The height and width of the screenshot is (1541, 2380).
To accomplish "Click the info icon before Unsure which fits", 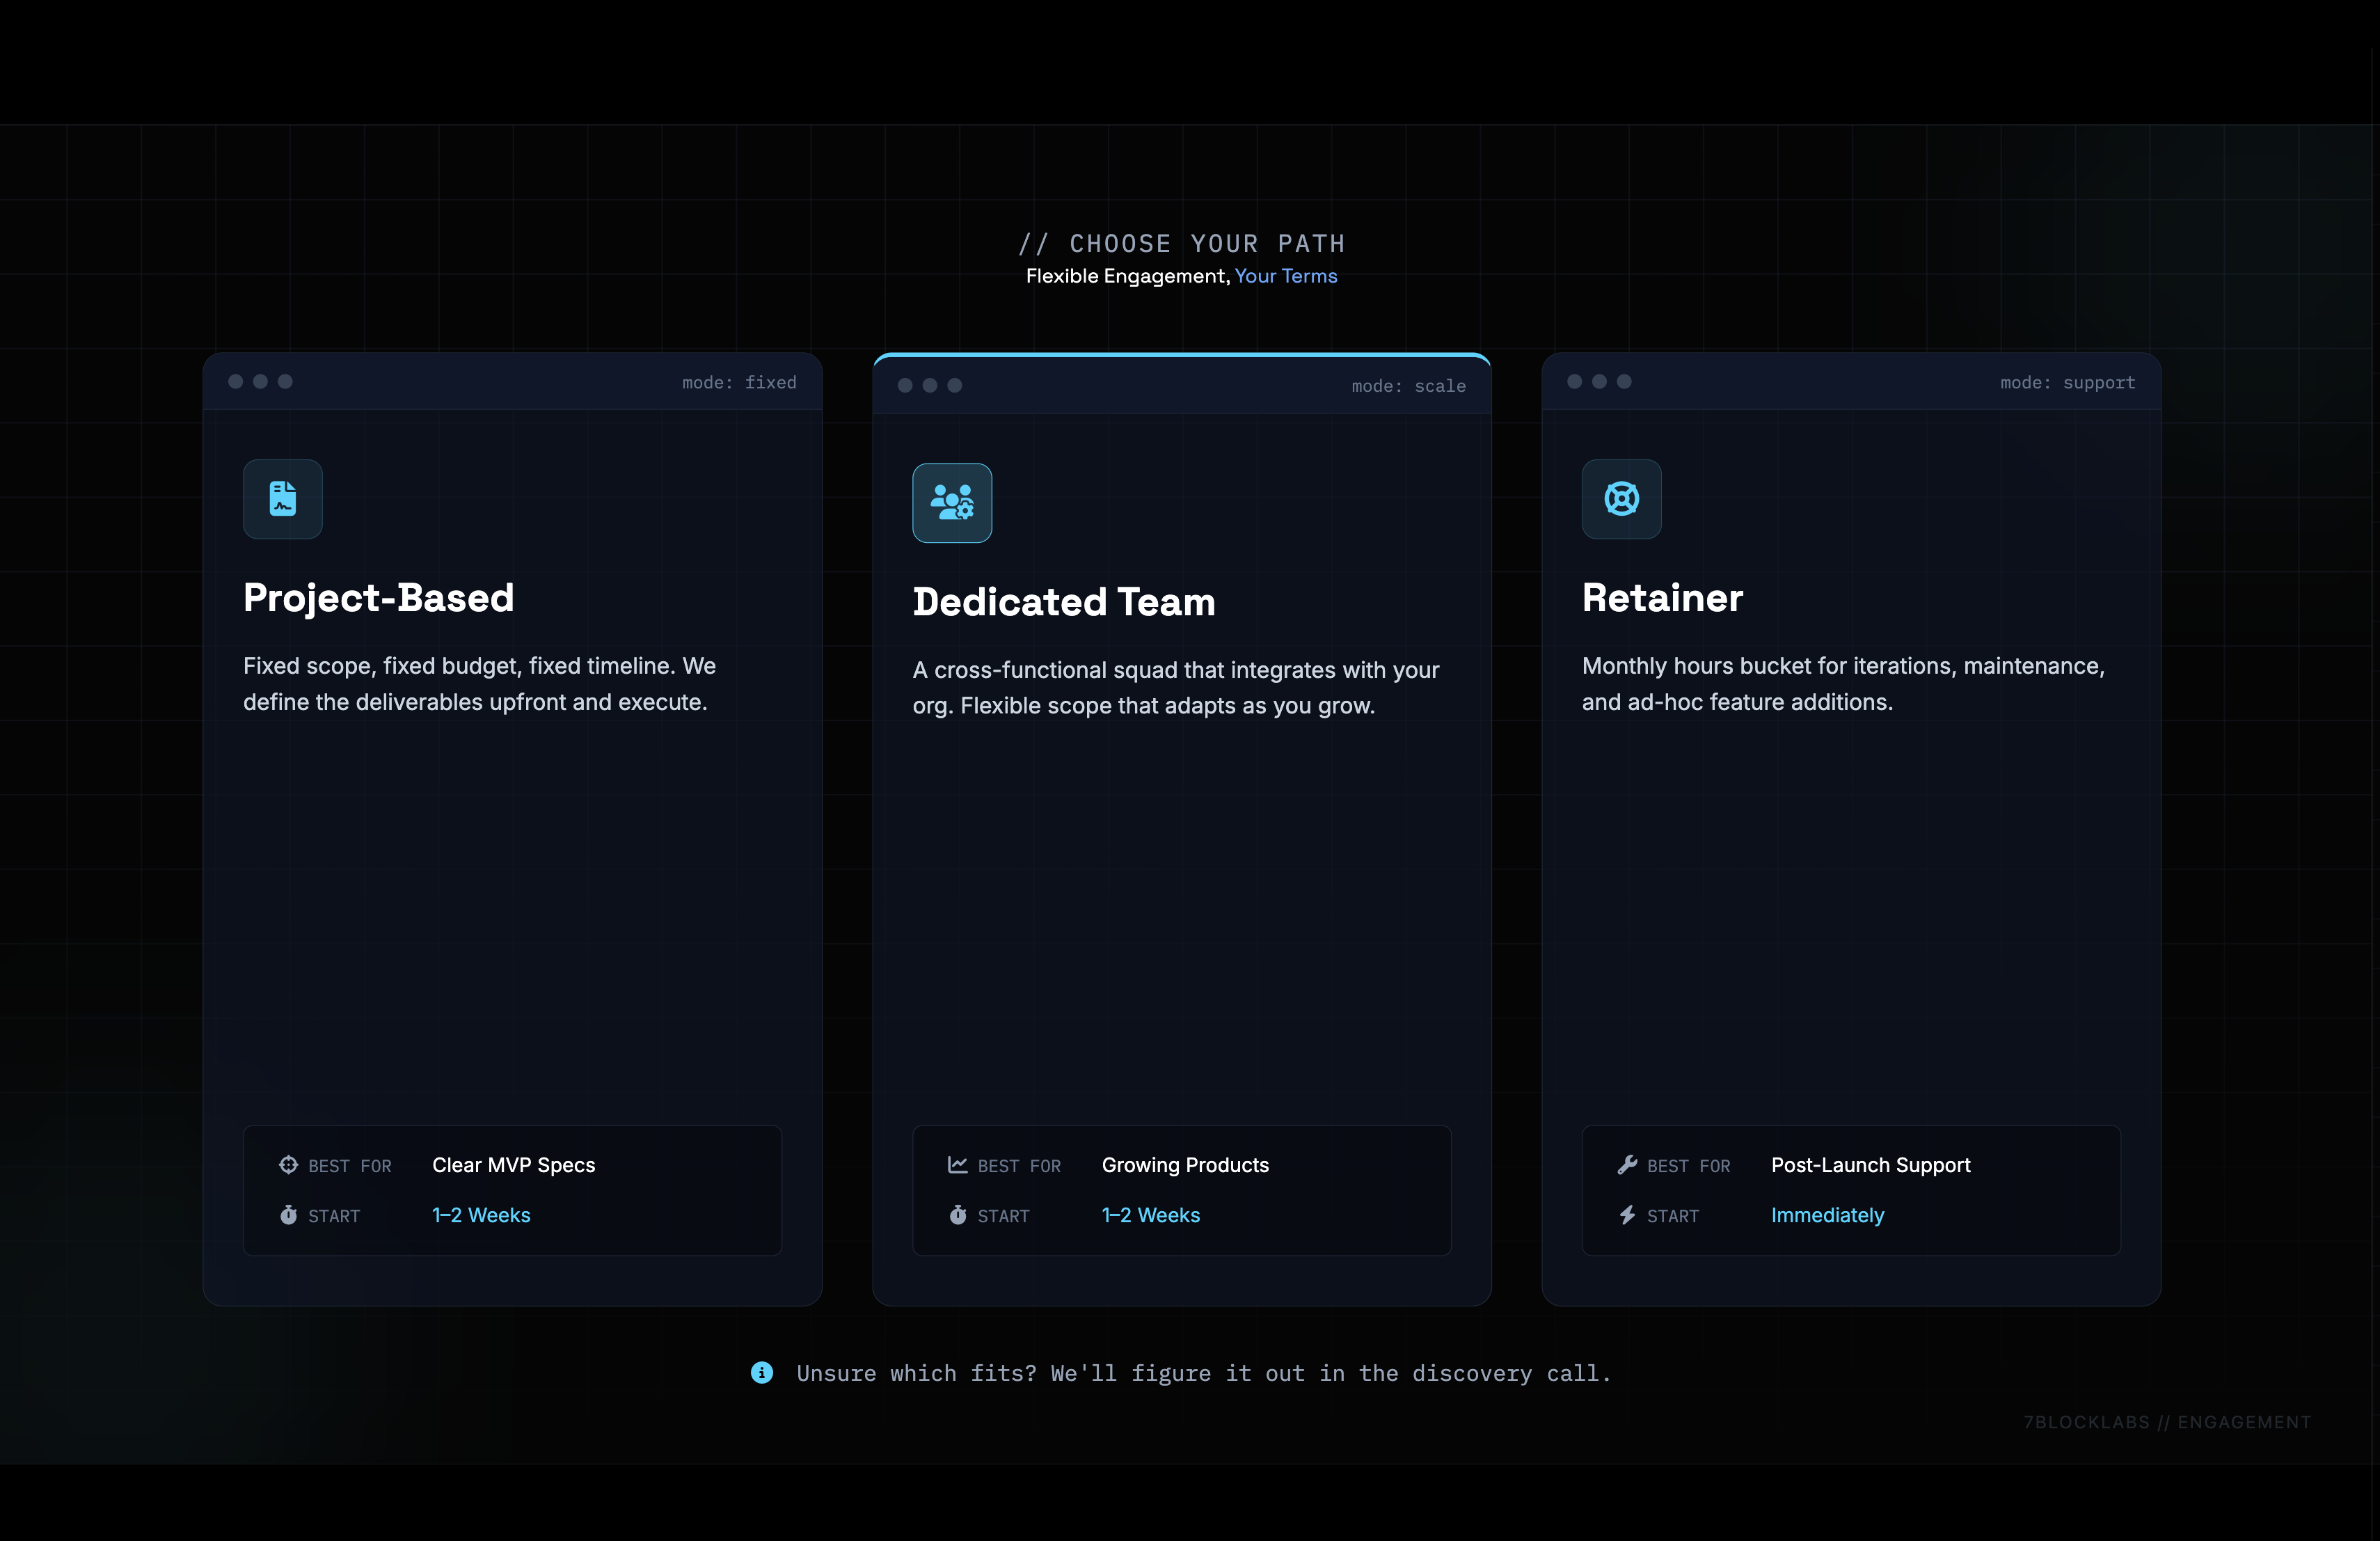I will point(762,1372).
